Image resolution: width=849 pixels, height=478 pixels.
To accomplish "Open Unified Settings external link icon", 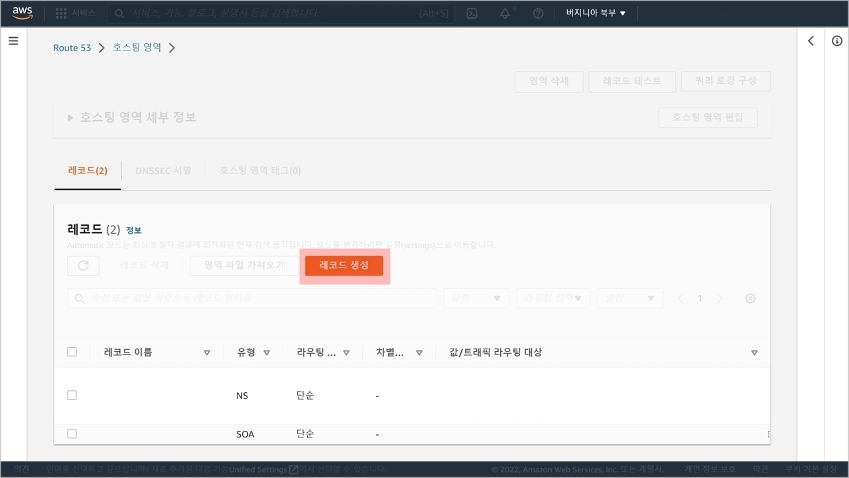I will (x=293, y=469).
